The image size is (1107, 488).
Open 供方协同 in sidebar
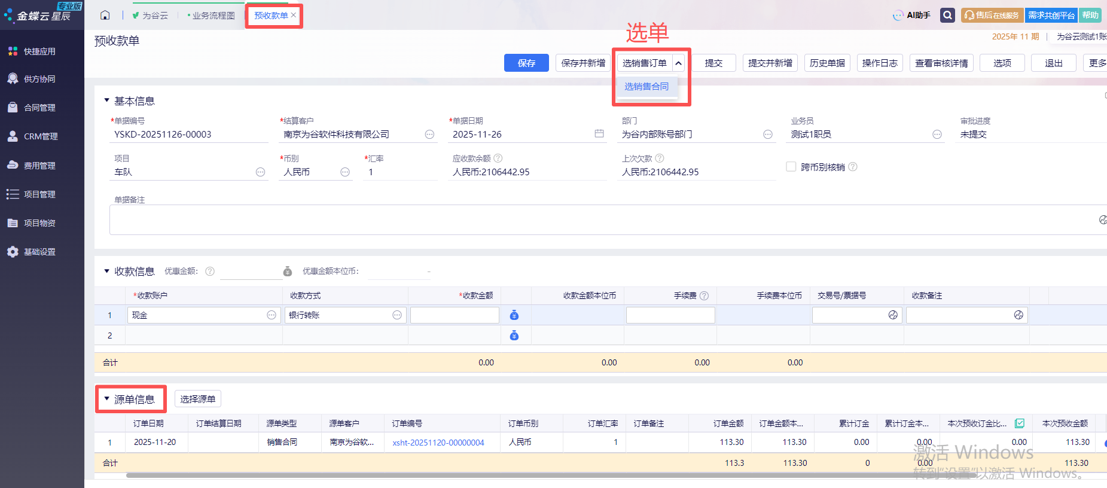click(x=39, y=79)
